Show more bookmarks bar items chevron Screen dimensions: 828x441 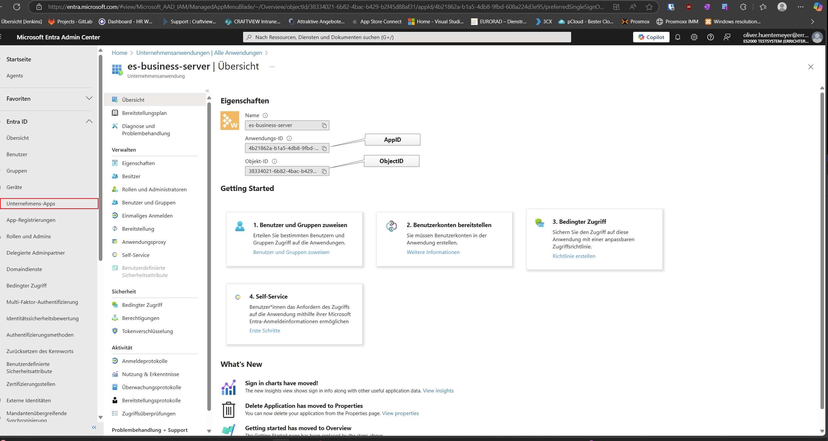812,22
